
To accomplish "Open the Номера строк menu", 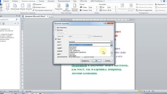I will pos(39,7).
